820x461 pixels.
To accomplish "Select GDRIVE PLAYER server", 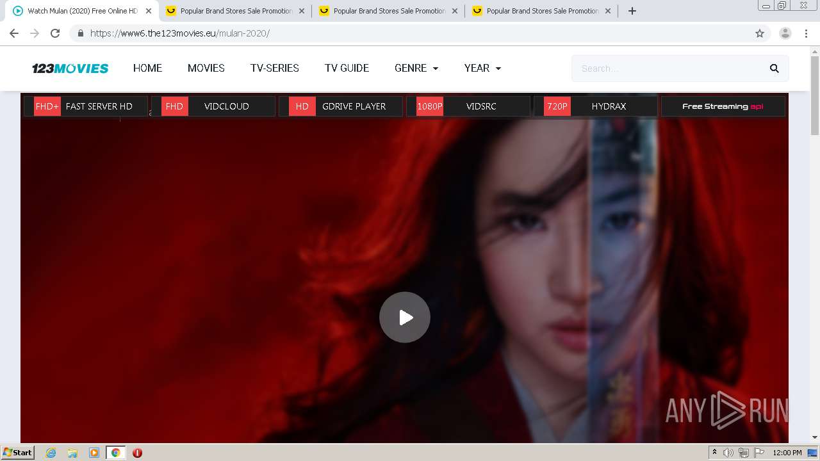I will 341,106.
